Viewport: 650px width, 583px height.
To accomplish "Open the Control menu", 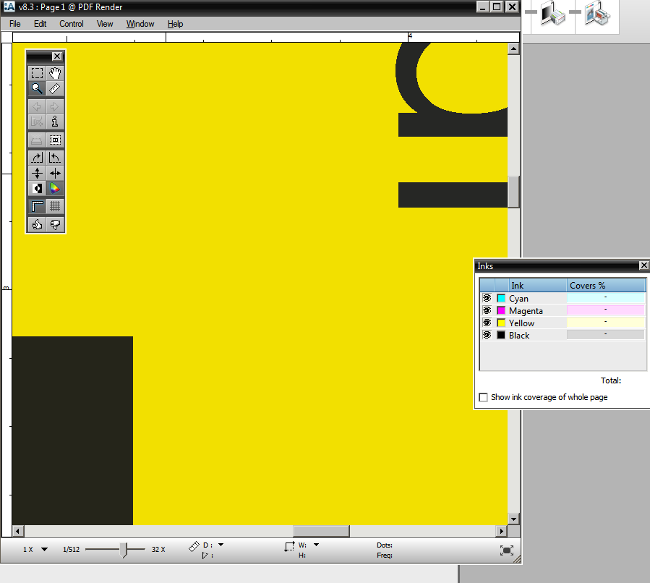I will pyautogui.click(x=72, y=24).
